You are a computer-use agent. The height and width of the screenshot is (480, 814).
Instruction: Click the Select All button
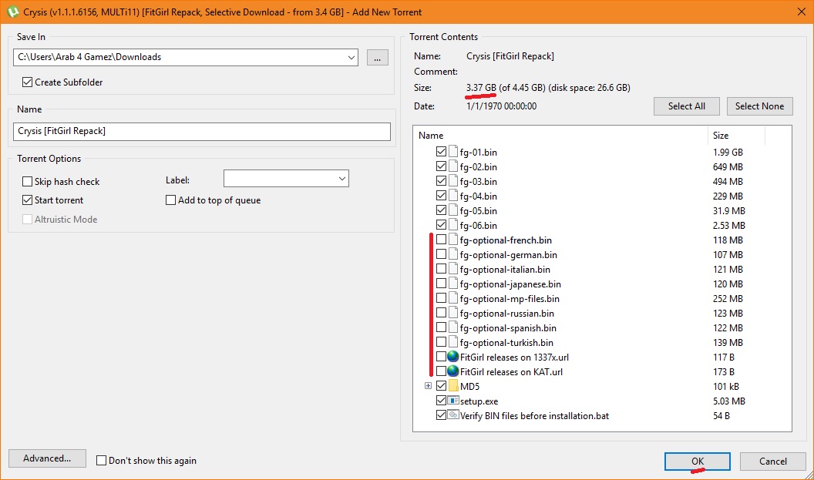click(686, 106)
